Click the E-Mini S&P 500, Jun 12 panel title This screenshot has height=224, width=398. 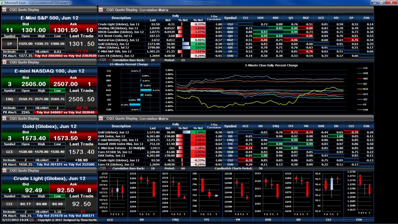49,18
